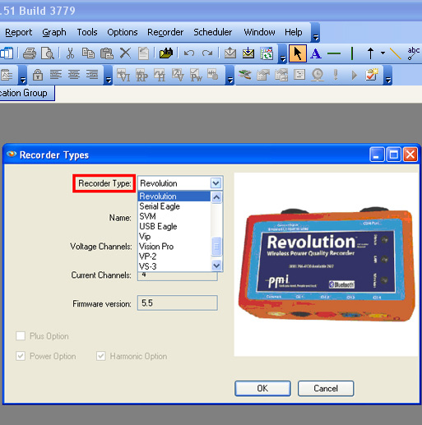Click the RP graph icon
This screenshot has width=422, height=425.
[x=141, y=75]
